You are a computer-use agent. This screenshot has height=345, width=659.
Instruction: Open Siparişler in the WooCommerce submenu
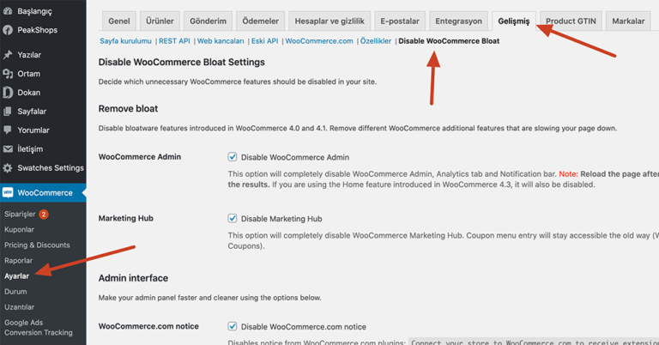[x=20, y=214]
